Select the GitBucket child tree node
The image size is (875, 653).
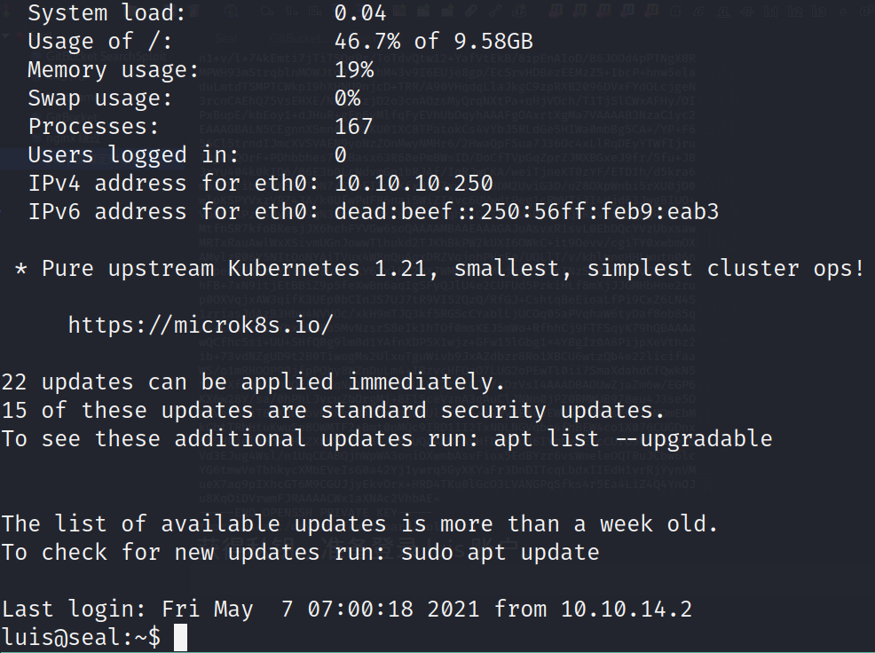[73, 117]
